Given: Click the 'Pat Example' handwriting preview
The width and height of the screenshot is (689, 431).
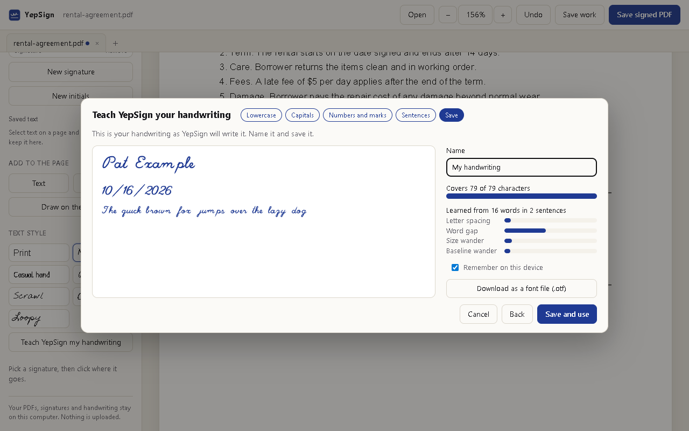Looking at the screenshot, I should tap(149, 163).
